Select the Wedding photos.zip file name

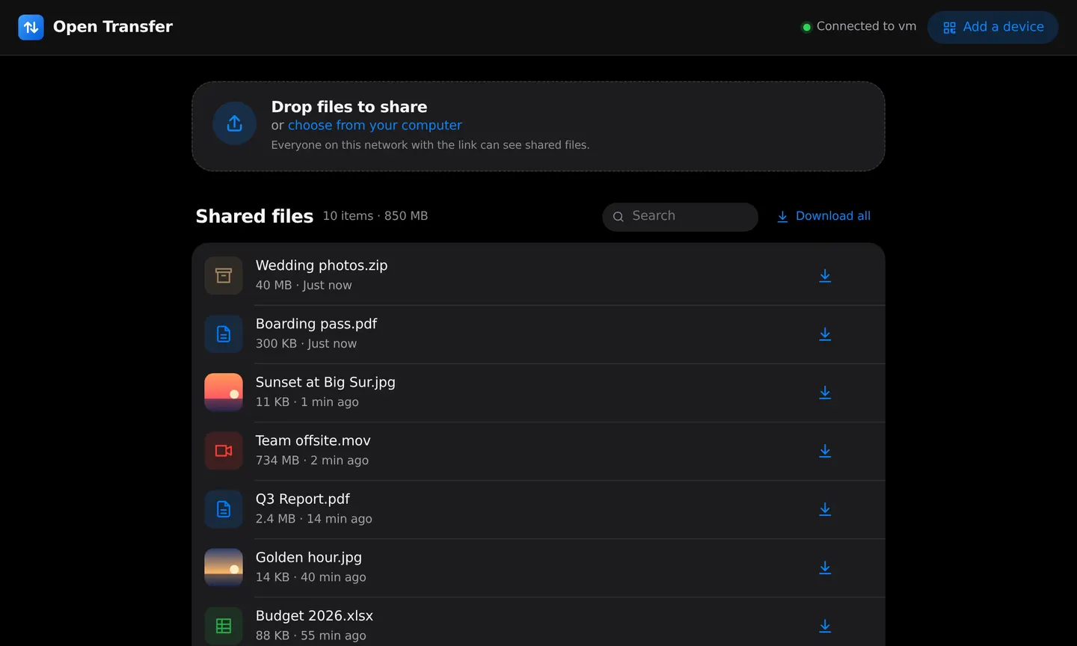coord(322,265)
